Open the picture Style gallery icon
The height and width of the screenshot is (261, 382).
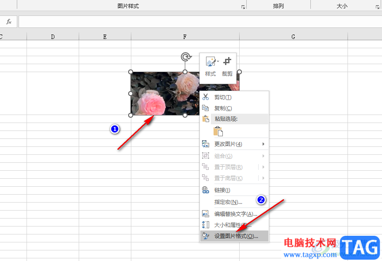click(x=211, y=61)
